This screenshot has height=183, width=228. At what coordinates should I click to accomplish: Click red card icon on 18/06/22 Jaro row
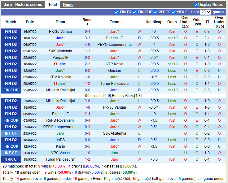pyautogui.click(x=56, y=64)
